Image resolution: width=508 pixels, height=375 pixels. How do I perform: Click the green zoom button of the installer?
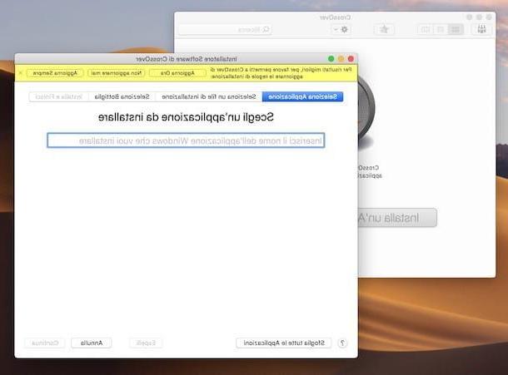[331, 59]
